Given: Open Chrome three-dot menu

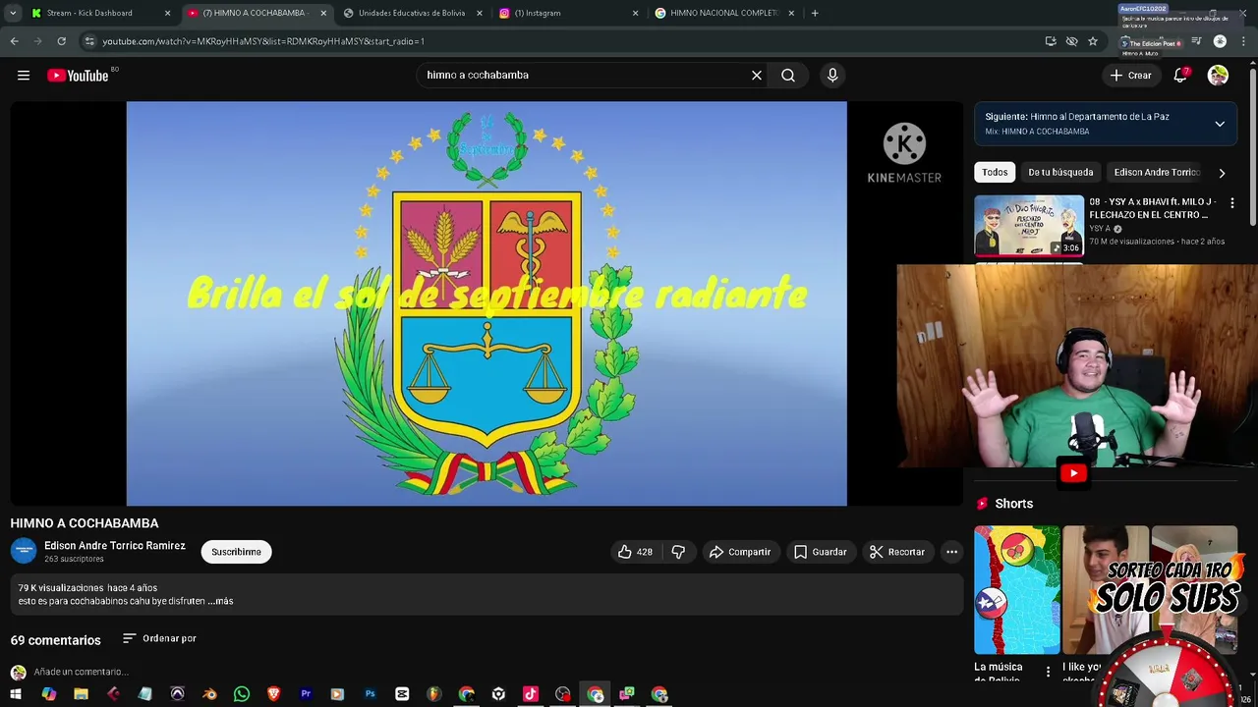Looking at the screenshot, I should [1244, 41].
